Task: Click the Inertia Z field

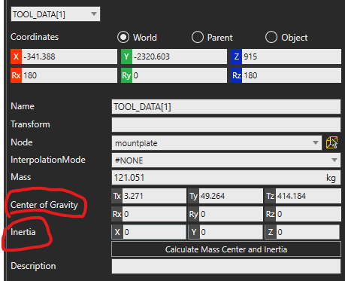Action: (308, 232)
